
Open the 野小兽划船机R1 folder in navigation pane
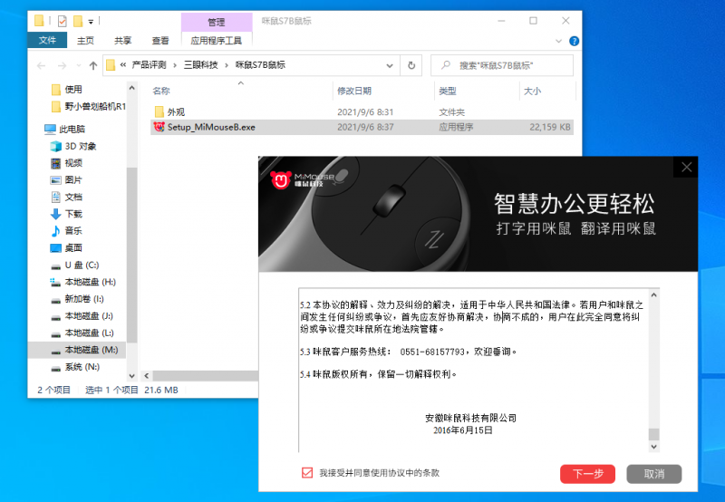(x=88, y=106)
